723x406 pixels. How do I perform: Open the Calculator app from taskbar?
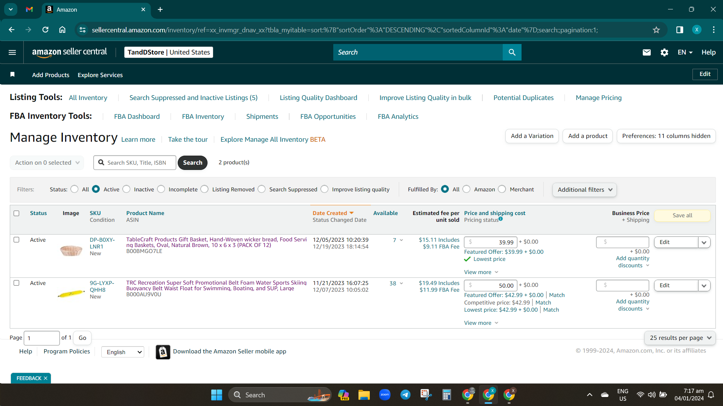[x=447, y=395]
